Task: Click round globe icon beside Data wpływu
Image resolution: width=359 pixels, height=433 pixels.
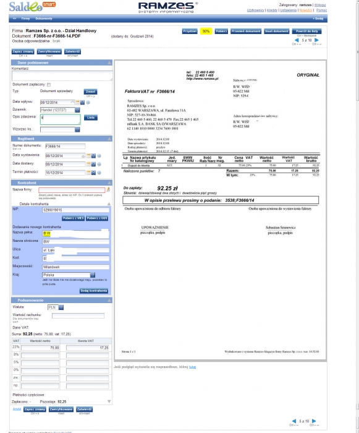Action: click(x=88, y=103)
